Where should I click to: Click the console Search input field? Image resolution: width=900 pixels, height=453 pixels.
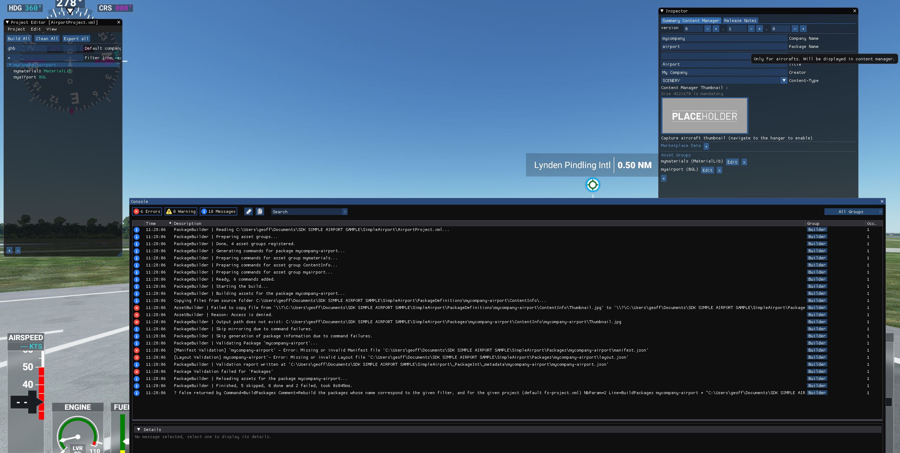(306, 212)
